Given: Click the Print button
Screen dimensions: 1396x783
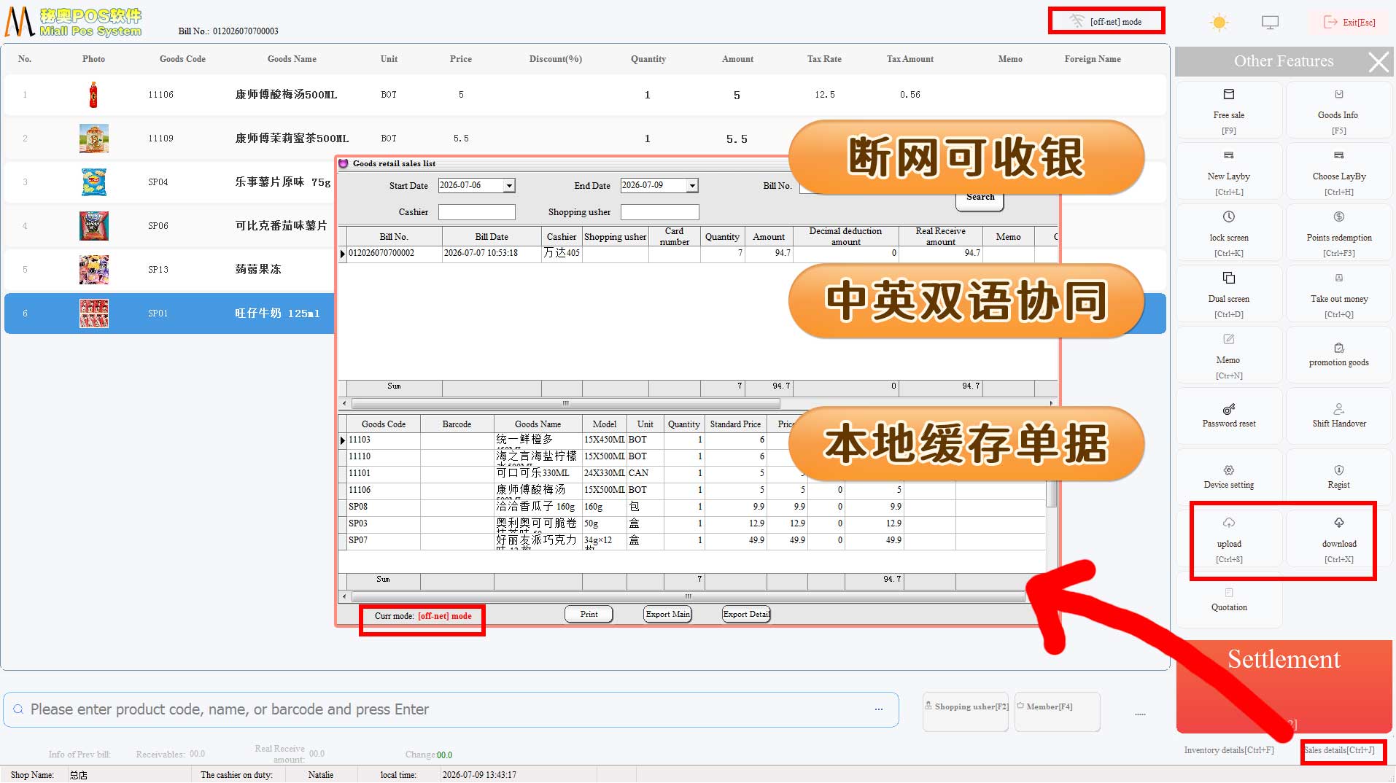Looking at the screenshot, I should pyautogui.click(x=589, y=615).
